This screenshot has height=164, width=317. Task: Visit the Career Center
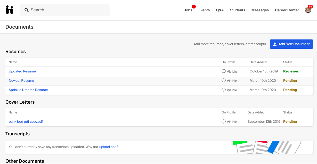287,10
